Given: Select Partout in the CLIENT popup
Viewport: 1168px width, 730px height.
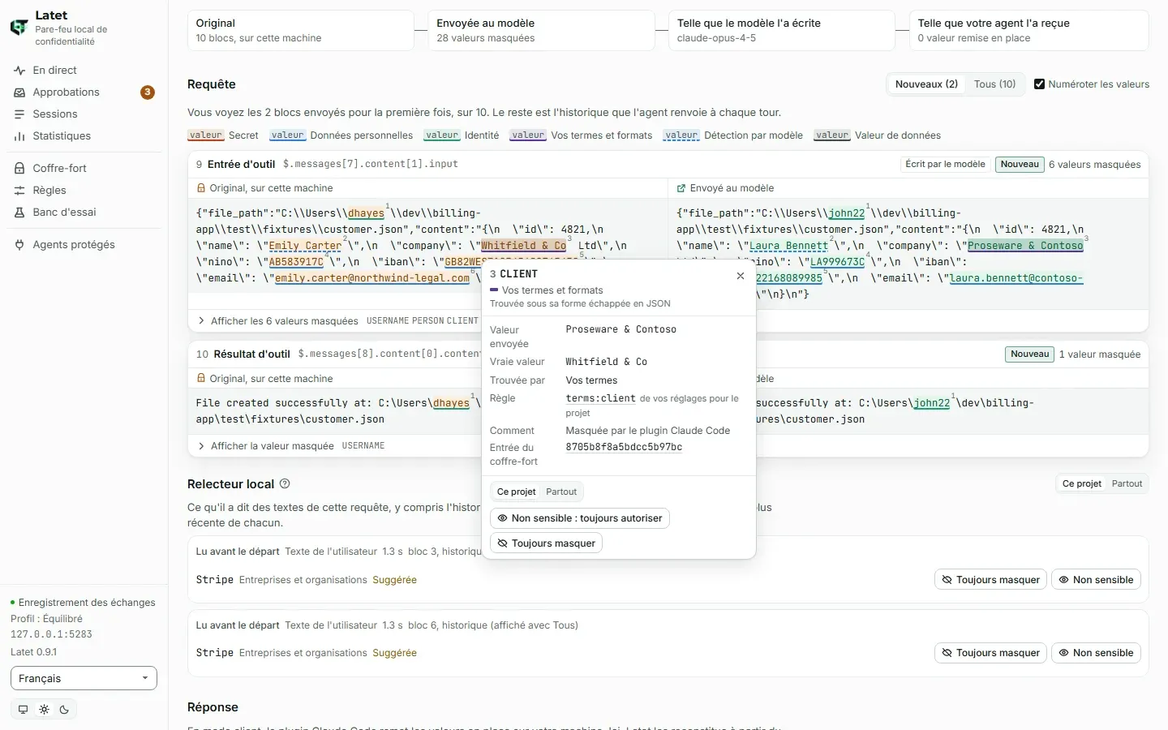Looking at the screenshot, I should pyautogui.click(x=561, y=492).
